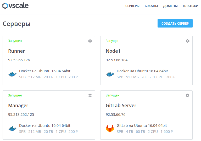
Task: Select IP address 95.213.252.125
Action: (21, 115)
